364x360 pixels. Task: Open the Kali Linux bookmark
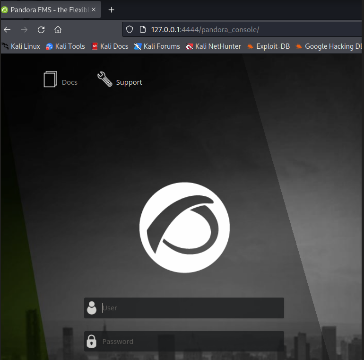coord(21,46)
